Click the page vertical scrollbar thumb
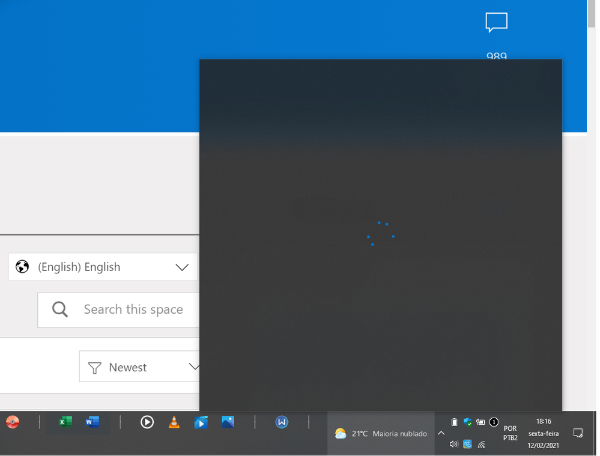Image resolution: width=600 pixels, height=456 pixels. click(x=591, y=14)
